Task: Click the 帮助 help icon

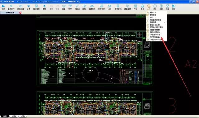Action: [x=161, y=7]
